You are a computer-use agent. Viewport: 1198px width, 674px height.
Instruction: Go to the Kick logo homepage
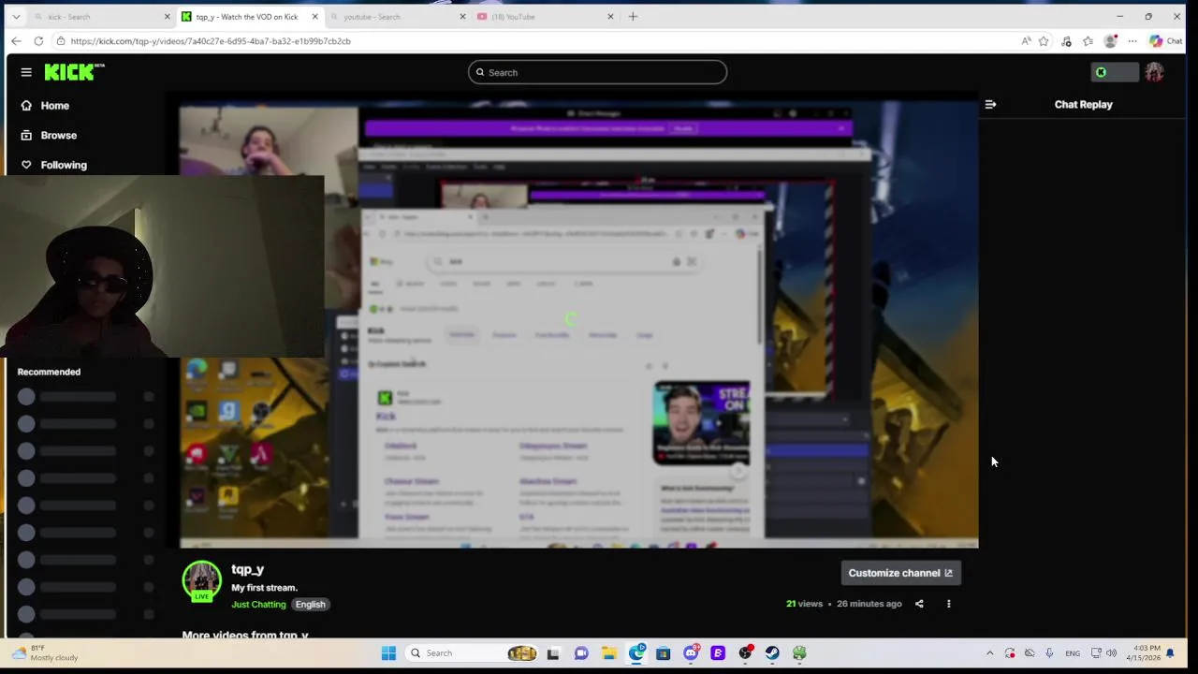[x=74, y=72]
